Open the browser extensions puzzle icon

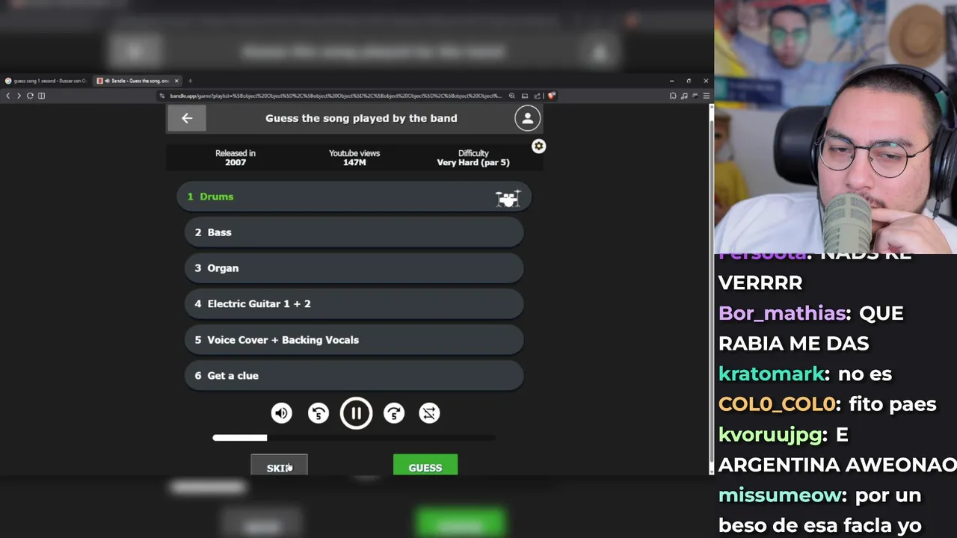pyautogui.click(x=673, y=96)
